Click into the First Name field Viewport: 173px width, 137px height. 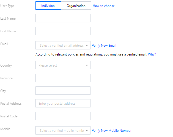click(x=63, y=31)
